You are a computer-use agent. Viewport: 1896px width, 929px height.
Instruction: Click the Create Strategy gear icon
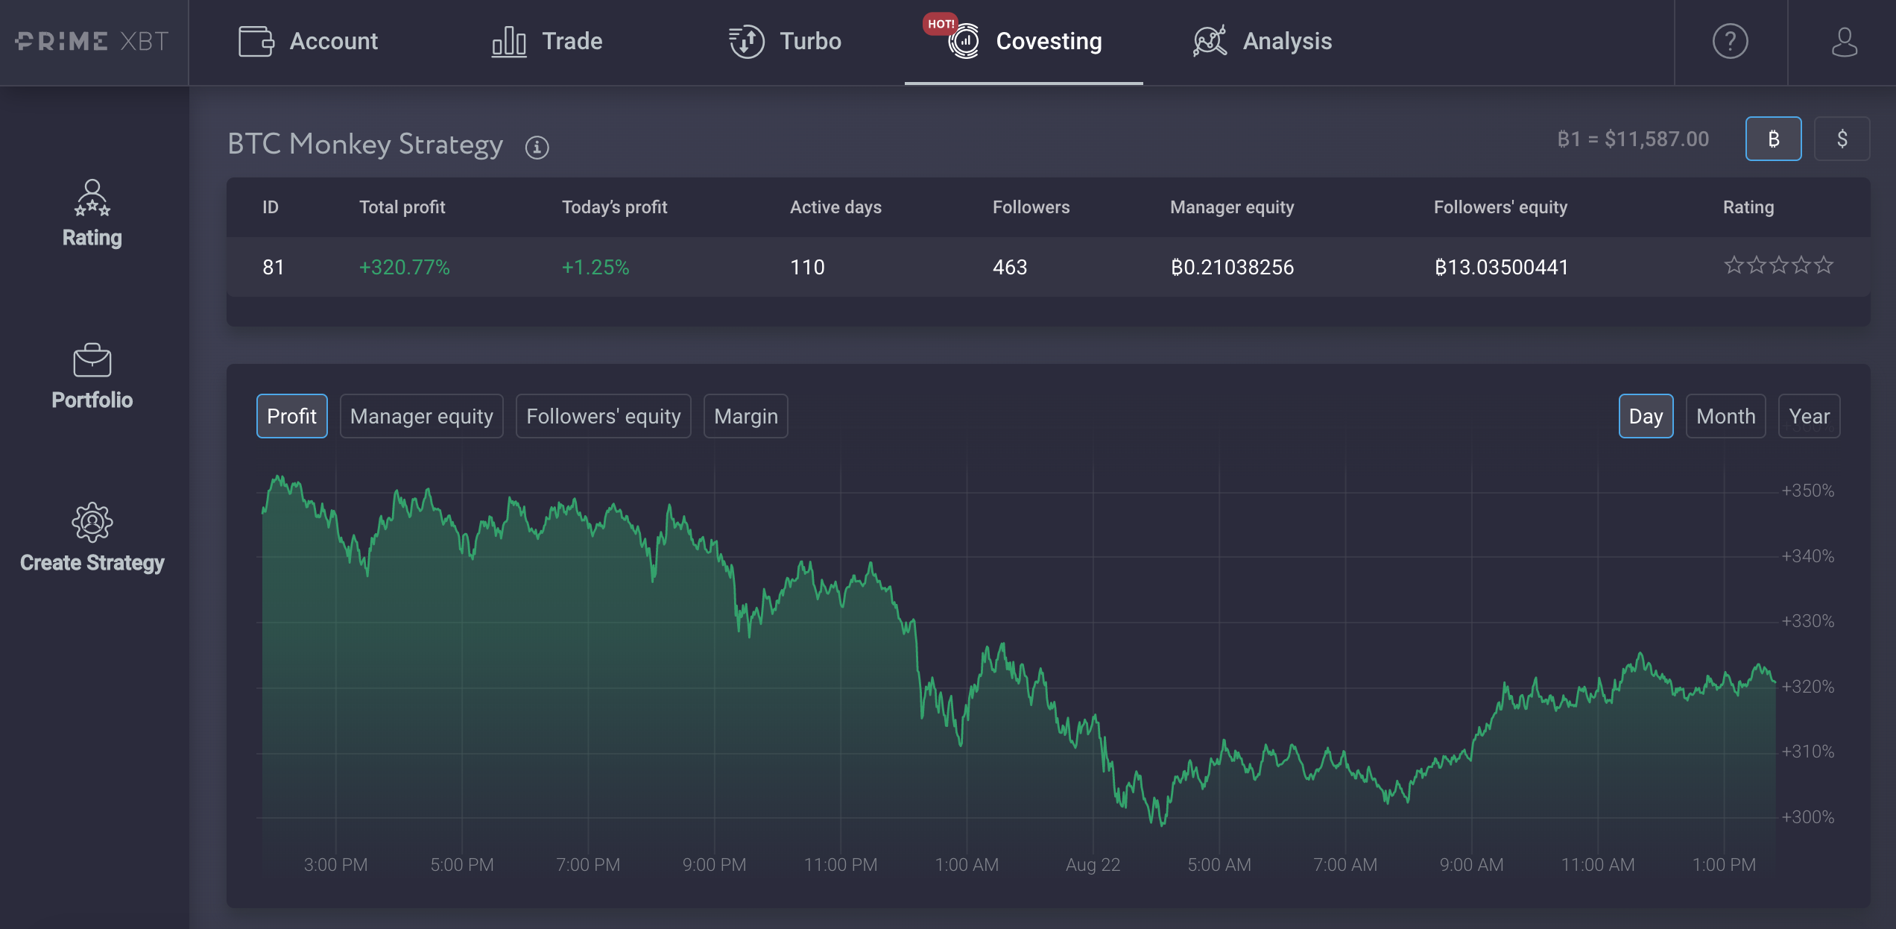pos(92,522)
